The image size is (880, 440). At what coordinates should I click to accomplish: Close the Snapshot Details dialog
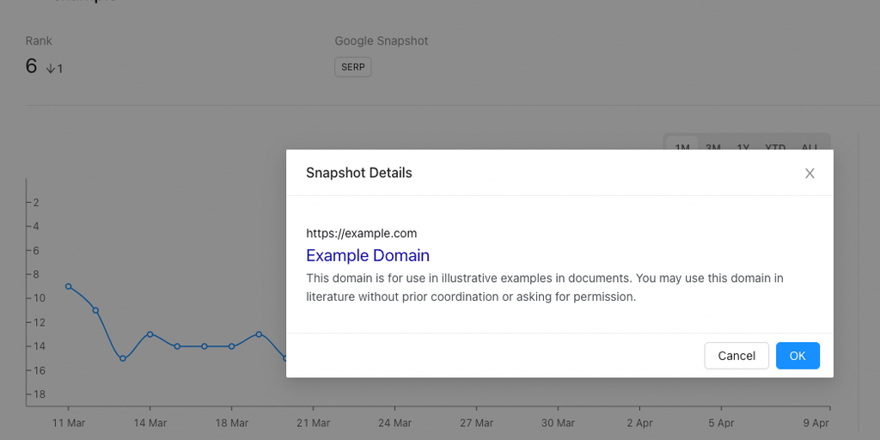[x=810, y=174]
